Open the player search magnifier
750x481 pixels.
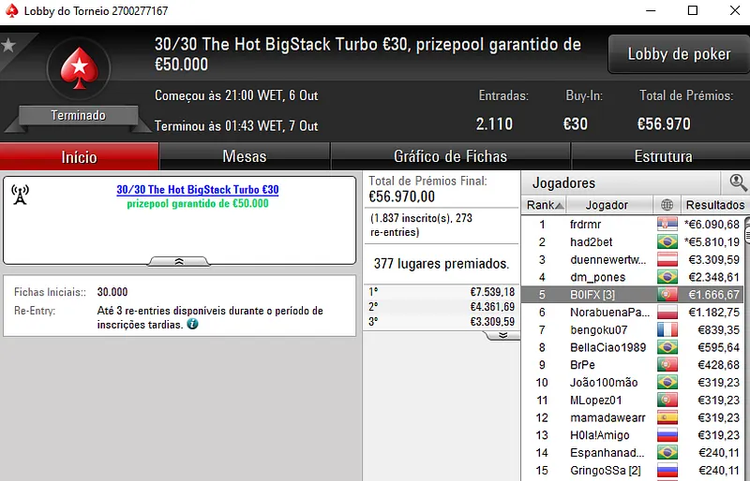(738, 182)
